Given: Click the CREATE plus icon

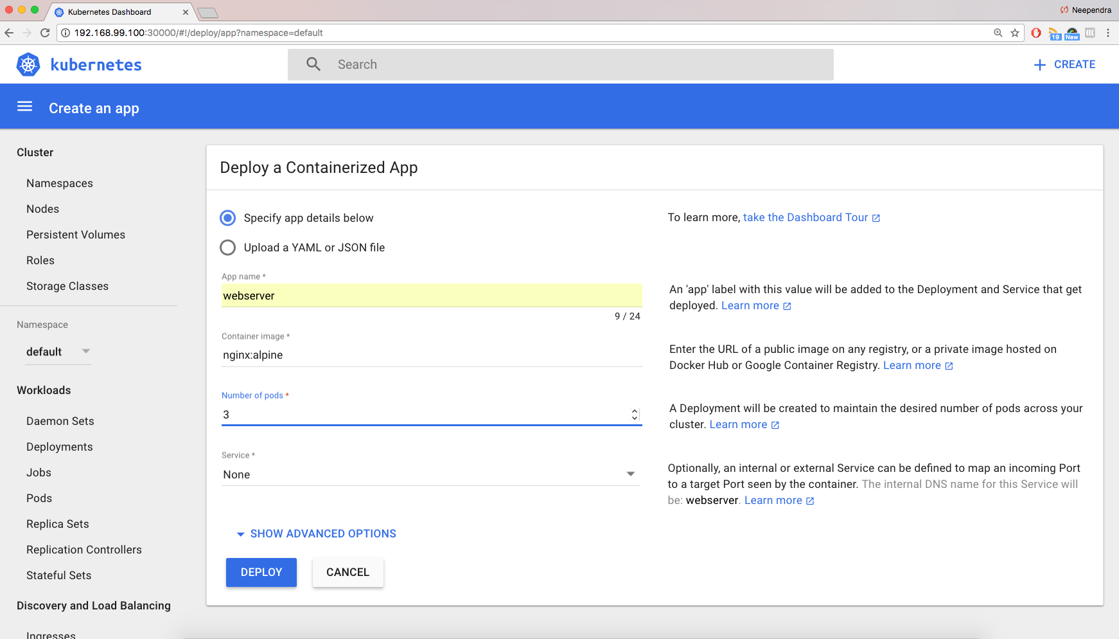Looking at the screenshot, I should click(x=1039, y=64).
